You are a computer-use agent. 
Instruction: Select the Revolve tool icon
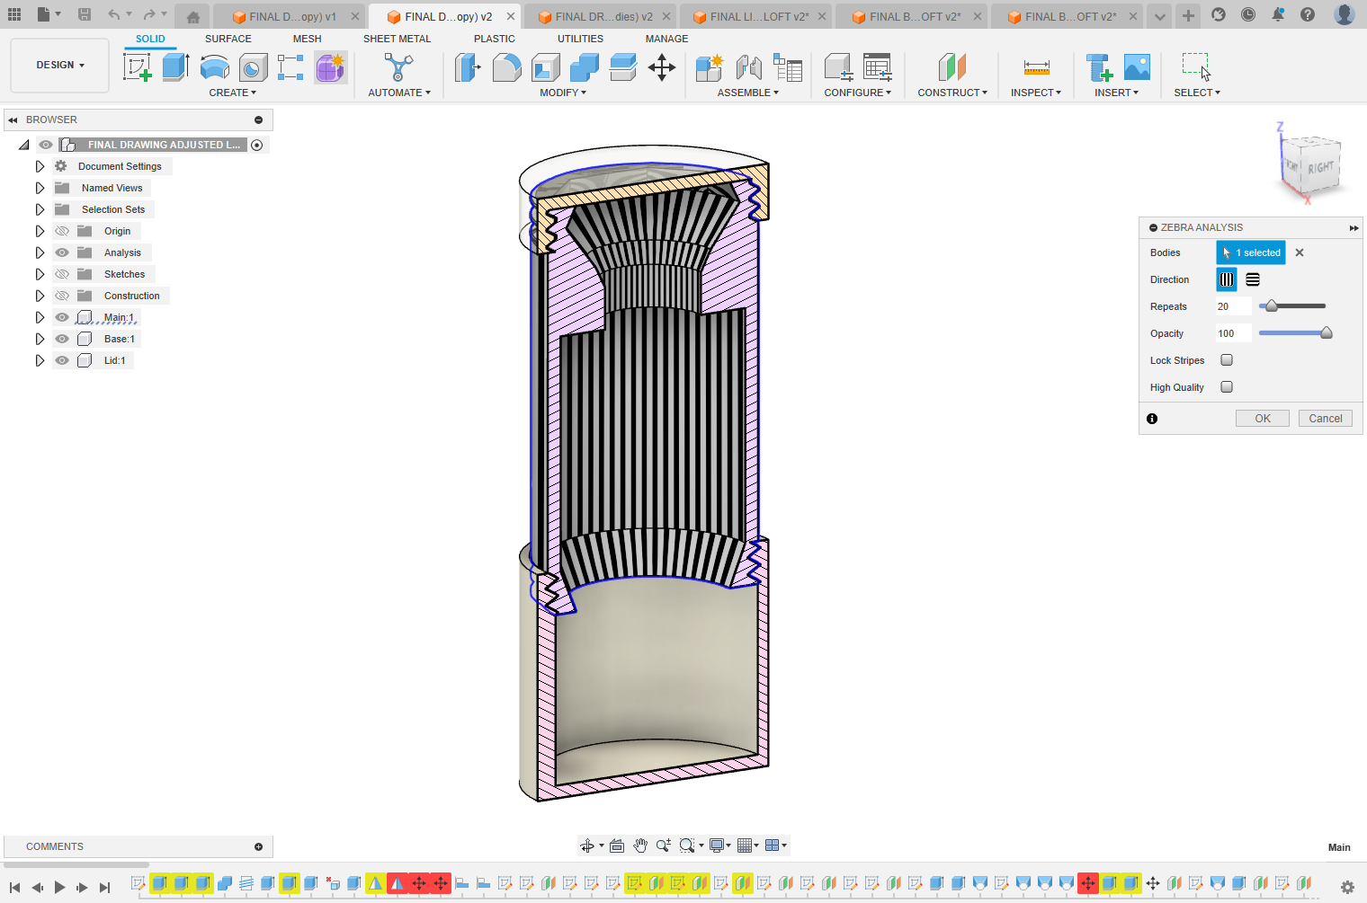pos(214,67)
